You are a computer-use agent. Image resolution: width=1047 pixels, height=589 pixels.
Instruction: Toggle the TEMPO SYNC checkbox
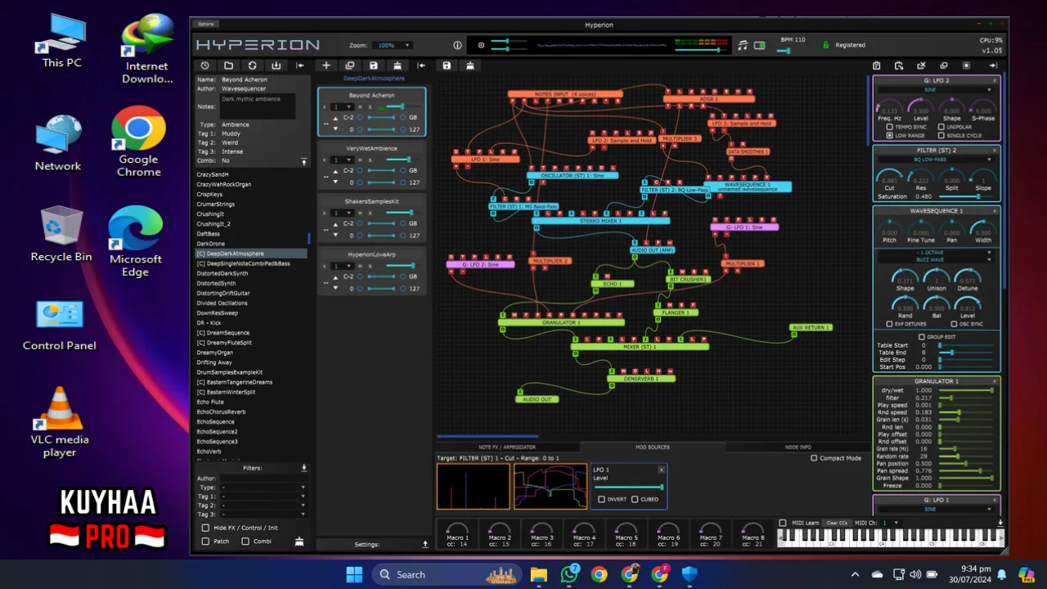[889, 127]
